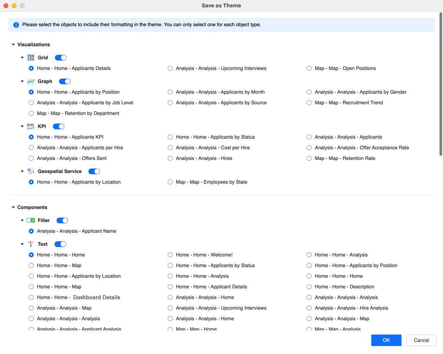Click the green Filter component icon
The width and height of the screenshot is (443, 354).
pyautogui.click(x=31, y=220)
